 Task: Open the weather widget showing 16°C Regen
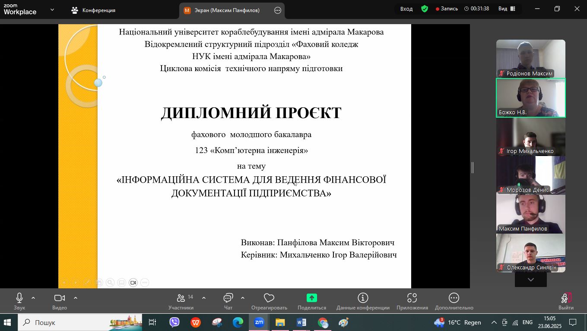click(458, 322)
